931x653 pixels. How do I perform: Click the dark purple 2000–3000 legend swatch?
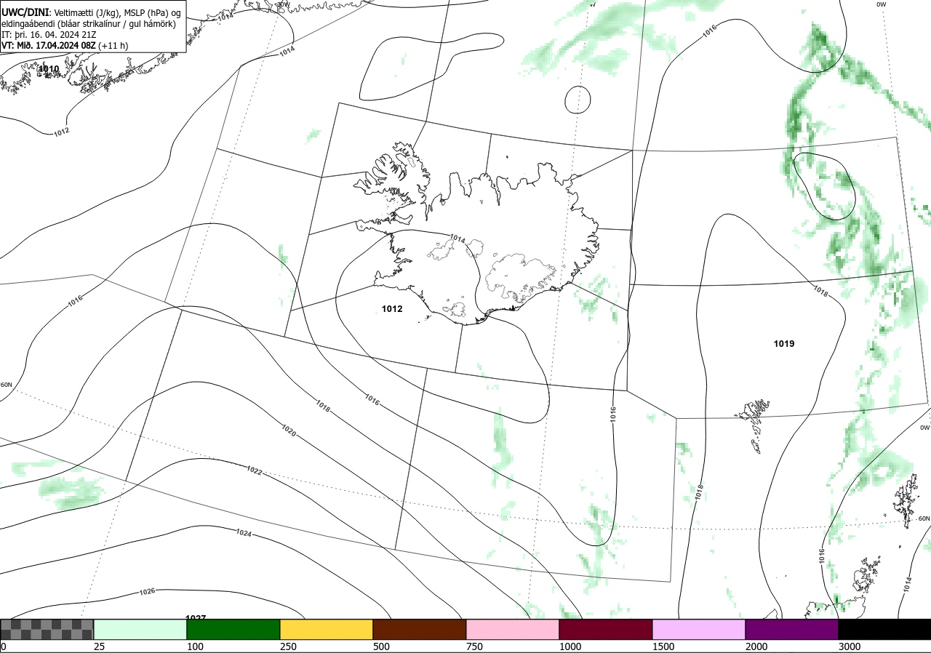[x=792, y=629]
